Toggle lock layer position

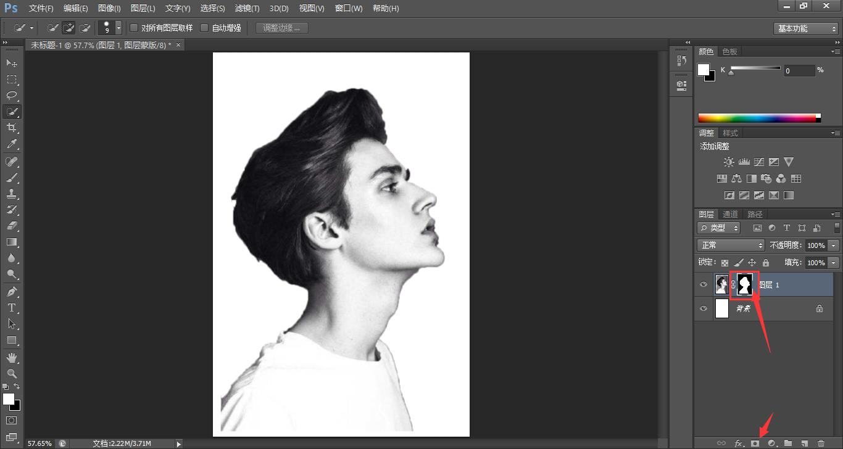pos(752,263)
